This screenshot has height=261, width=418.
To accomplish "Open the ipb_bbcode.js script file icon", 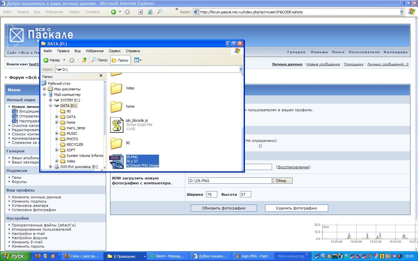I will click(x=117, y=125).
